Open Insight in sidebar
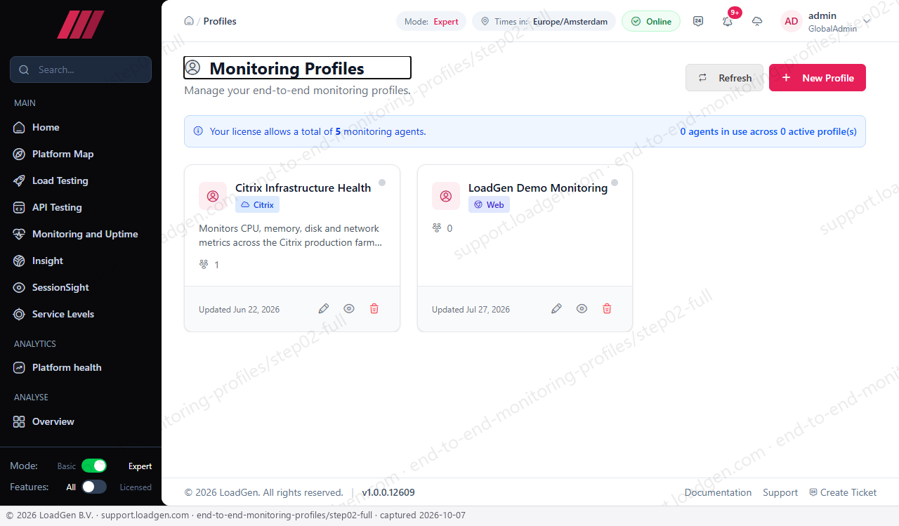 pyautogui.click(x=81, y=261)
